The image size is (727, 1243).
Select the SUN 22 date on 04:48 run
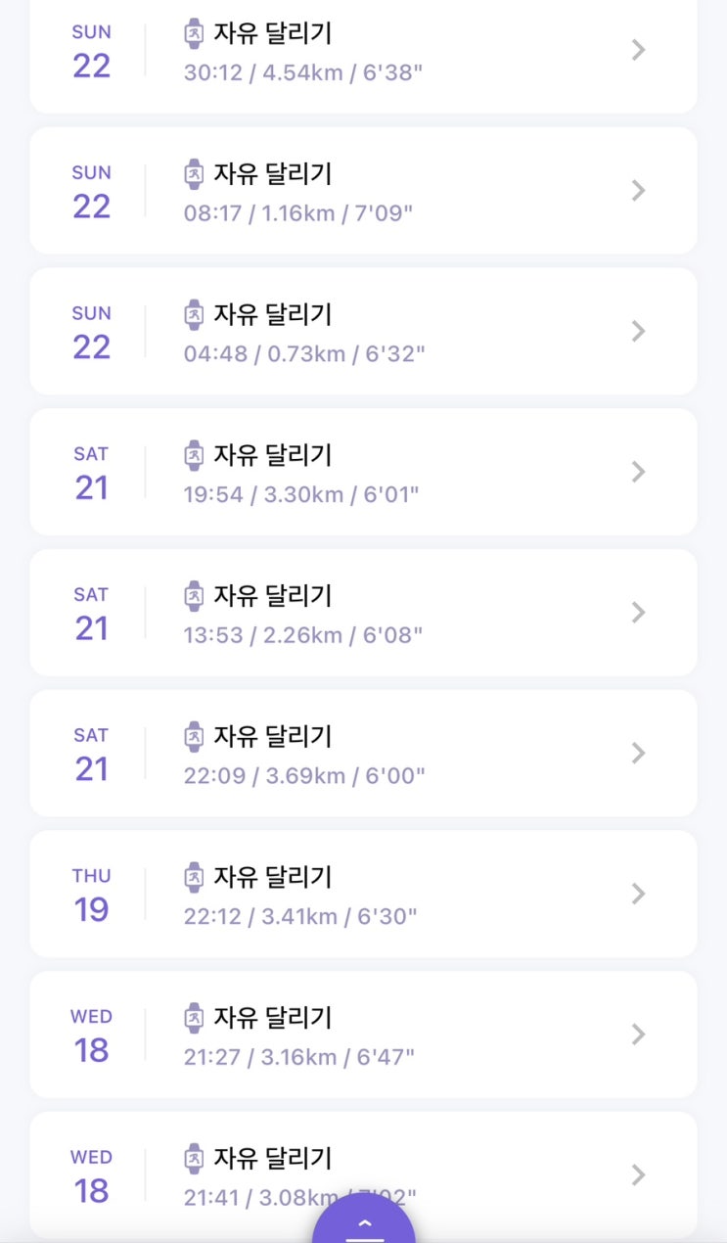[91, 333]
